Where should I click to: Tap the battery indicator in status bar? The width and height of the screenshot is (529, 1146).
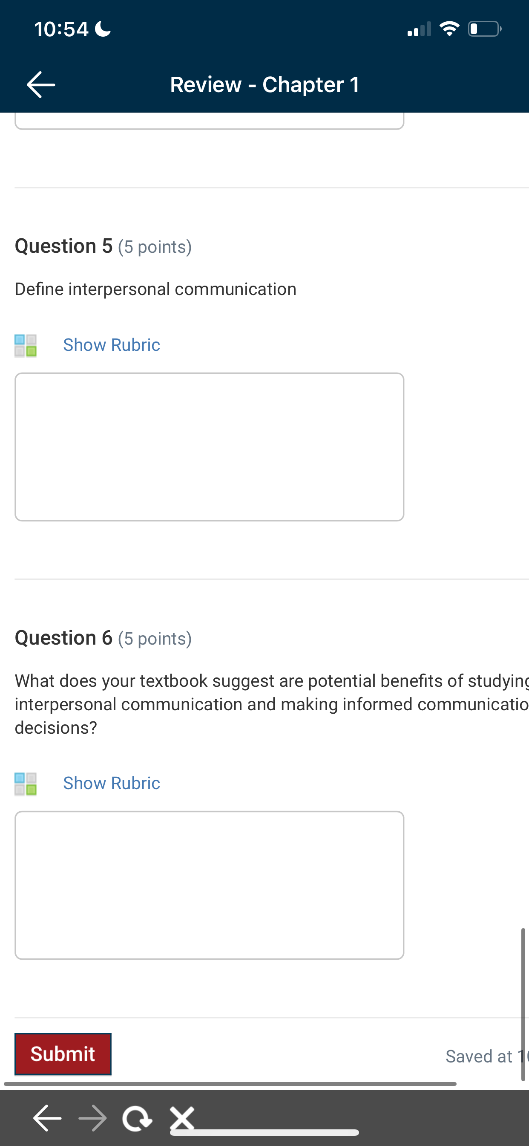pos(485,29)
